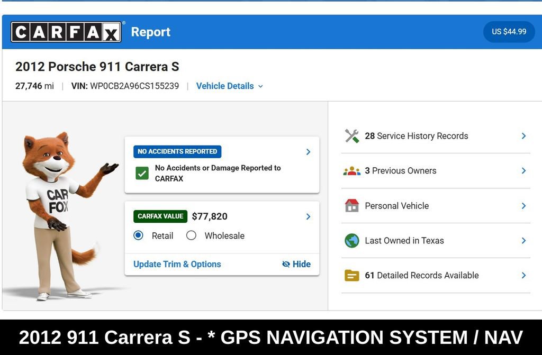Viewport: 542px width, 355px height.
Task: Click the globe Last Owned icon
Action: pos(352,241)
